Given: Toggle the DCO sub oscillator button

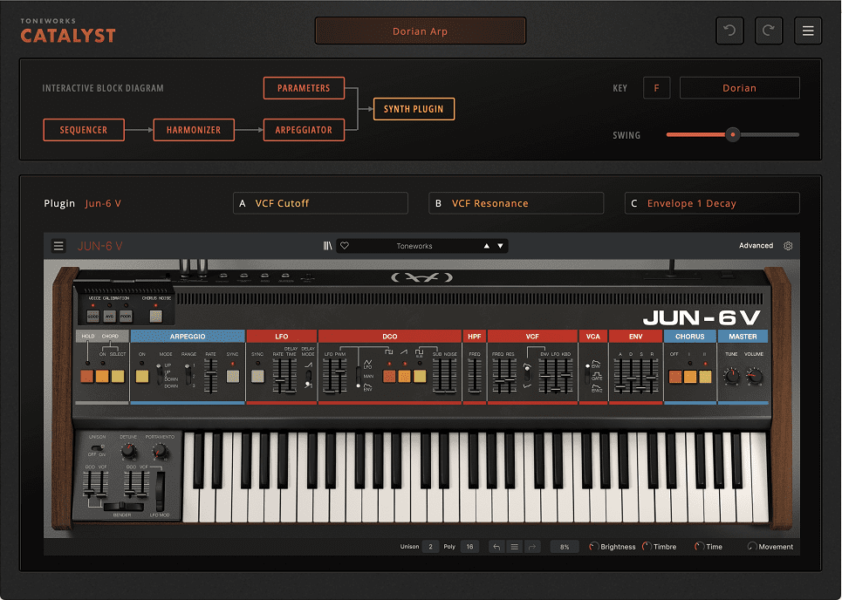Looking at the screenshot, I should tap(420, 376).
